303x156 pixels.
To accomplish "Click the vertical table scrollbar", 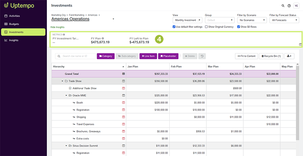I will click(x=298, y=103).
